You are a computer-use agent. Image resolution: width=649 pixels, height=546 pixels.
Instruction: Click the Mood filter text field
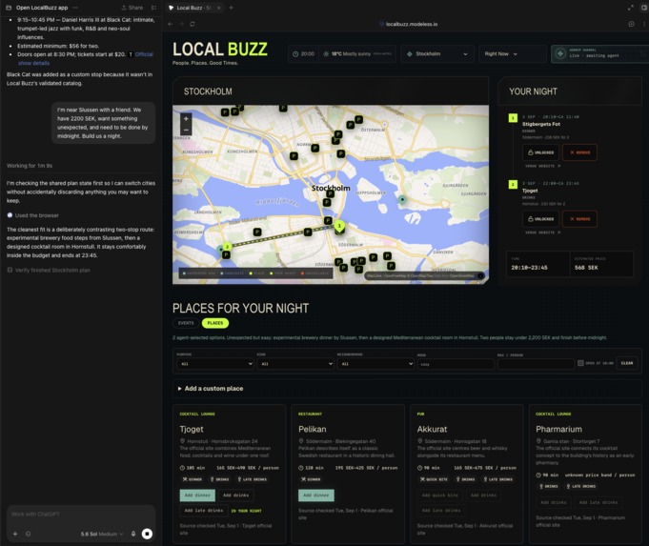click(456, 364)
